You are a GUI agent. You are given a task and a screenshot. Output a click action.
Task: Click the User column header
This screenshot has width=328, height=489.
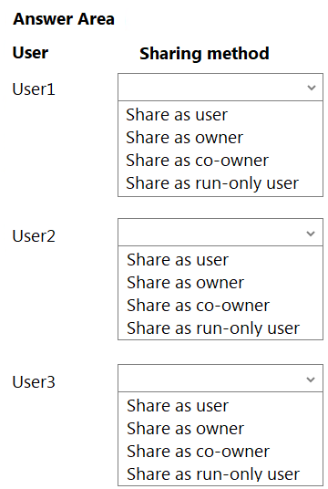[x=30, y=52]
